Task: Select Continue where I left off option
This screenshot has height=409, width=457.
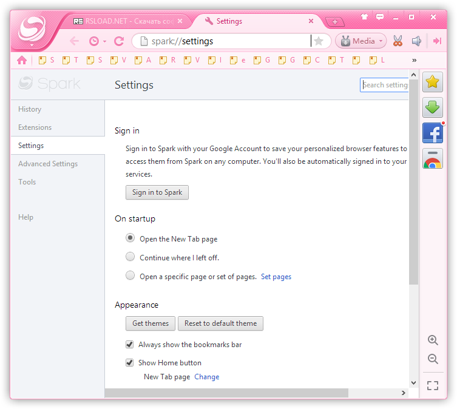Action: click(130, 257)
